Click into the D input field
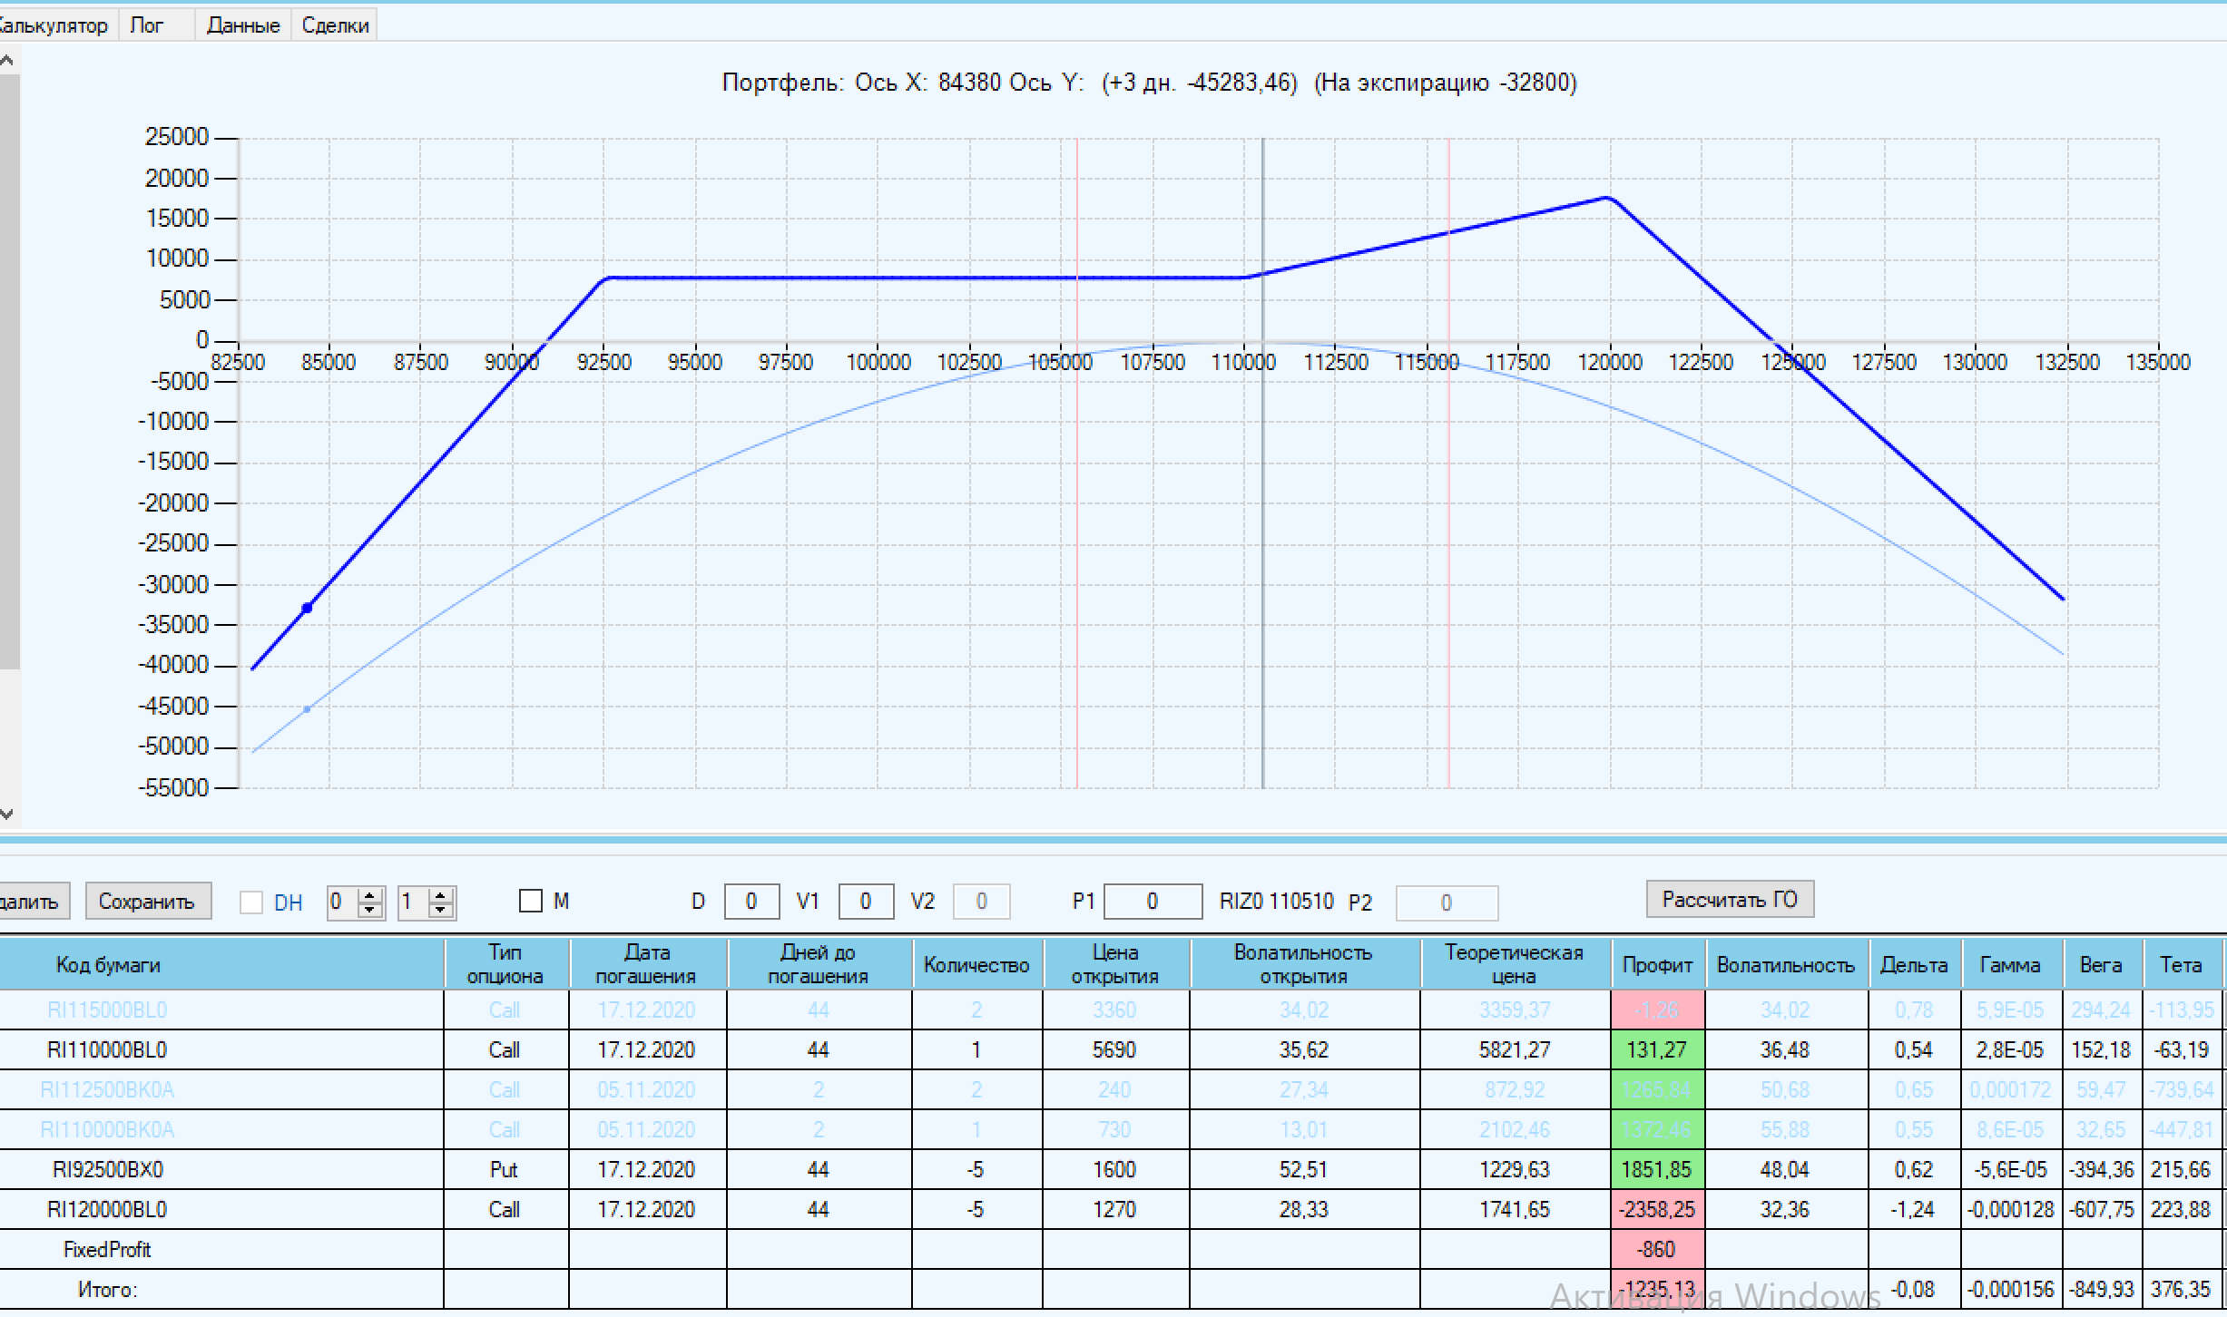The height and width of the screenshot is (1317, 2227). pos(751,902)
